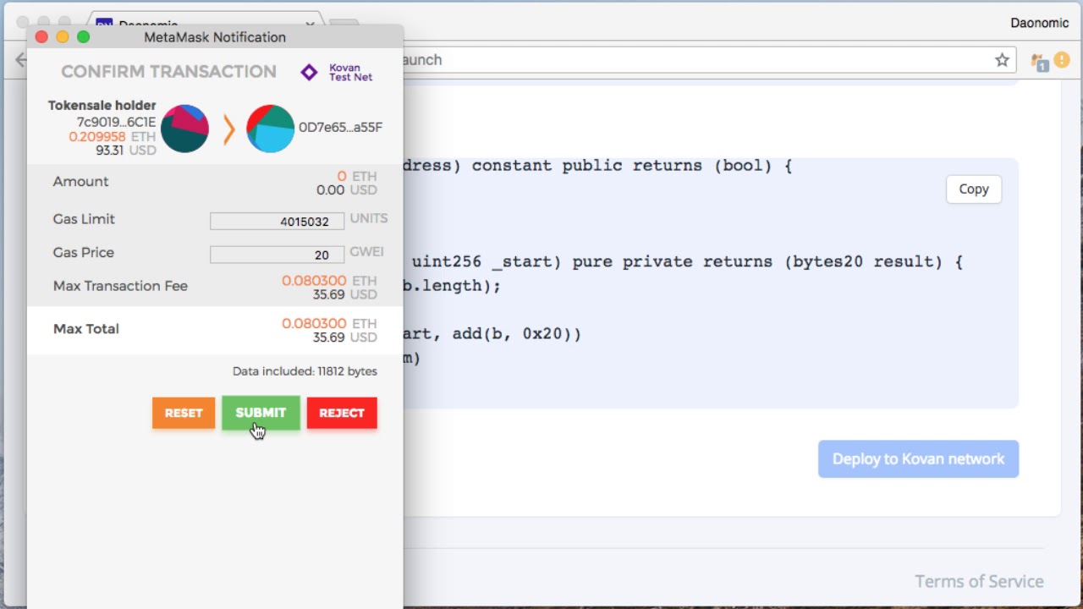This screenshot has width=1083, height=609.
Task: Click the sender account identicon
Action: (x=184, y=129)
